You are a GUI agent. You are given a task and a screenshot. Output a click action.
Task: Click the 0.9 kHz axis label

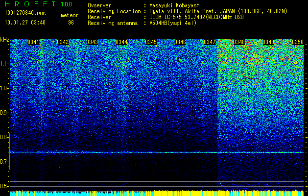(x=4, y=113)
